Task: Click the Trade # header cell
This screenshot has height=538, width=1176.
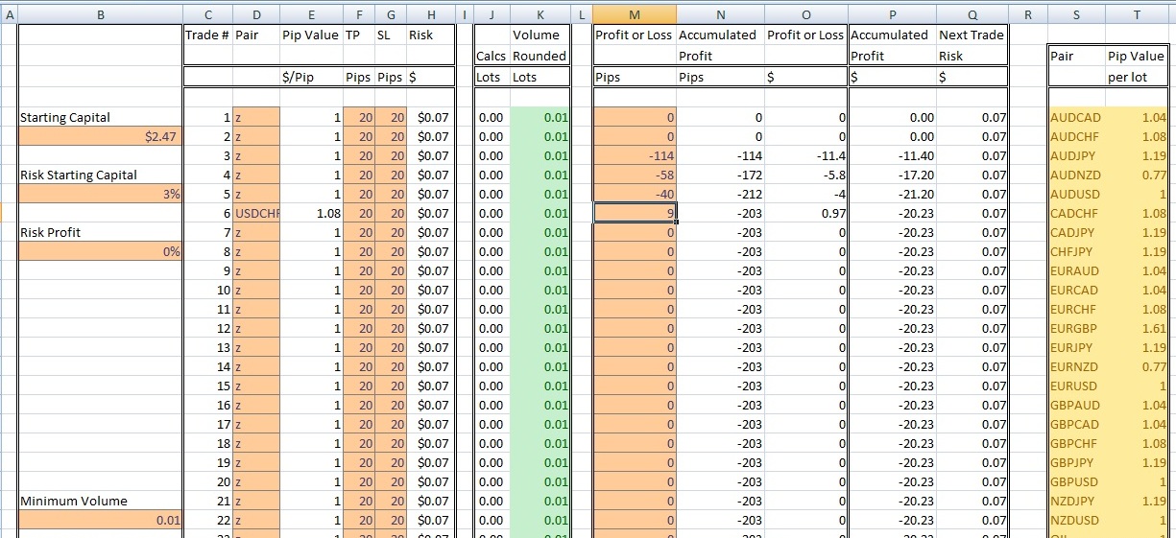Action: point(207,35)
